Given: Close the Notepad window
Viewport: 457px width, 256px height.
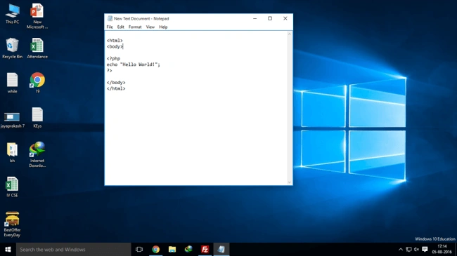Looking at the screenshot, I should tap(285, 18).
